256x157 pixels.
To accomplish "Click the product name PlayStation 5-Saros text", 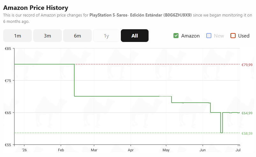I will click(x=108, y=15).
